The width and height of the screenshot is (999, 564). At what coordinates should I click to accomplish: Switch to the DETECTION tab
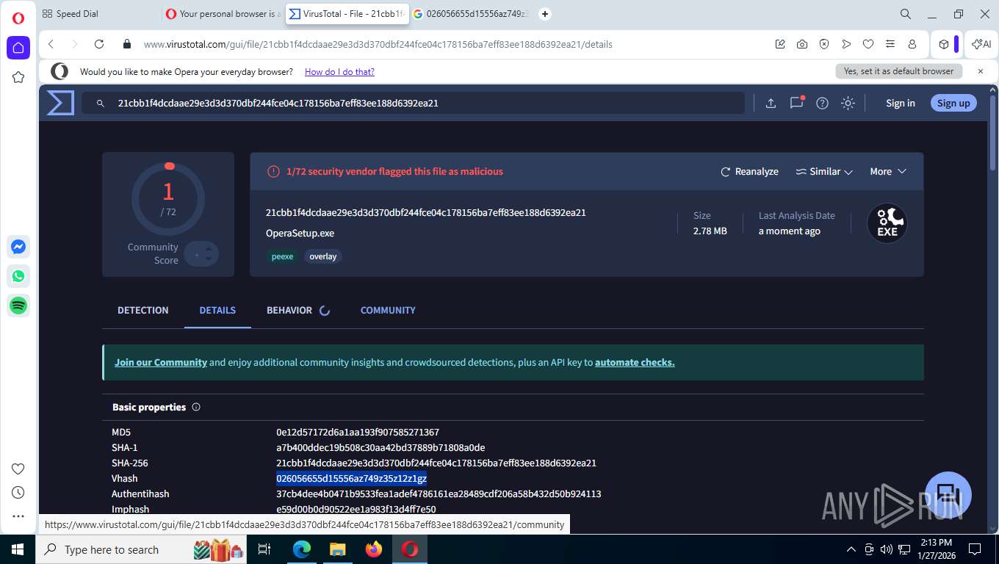pyautogui.click(x=143, y=310)
